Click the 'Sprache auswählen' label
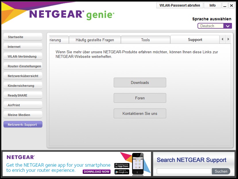 click(212, 19)
